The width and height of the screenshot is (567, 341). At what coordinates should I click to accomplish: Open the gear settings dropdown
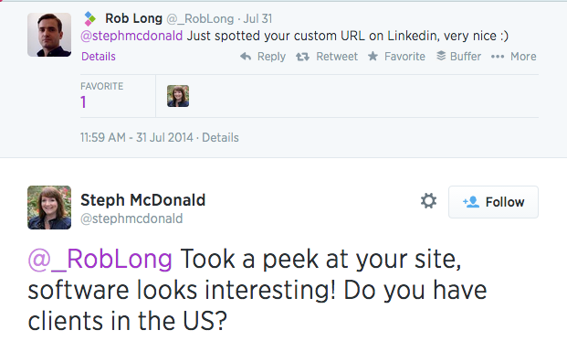tap(428, 200)
